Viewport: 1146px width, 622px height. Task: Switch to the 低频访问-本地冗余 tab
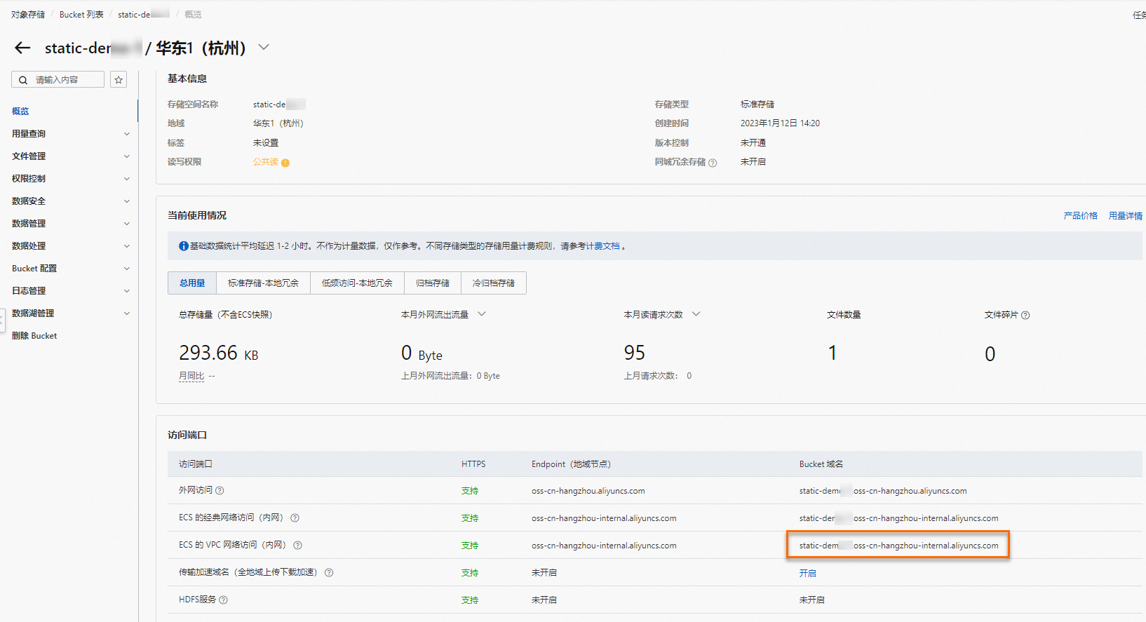click(357, 283)
